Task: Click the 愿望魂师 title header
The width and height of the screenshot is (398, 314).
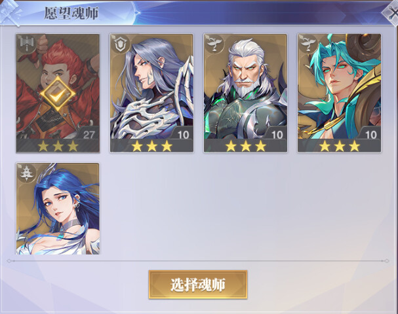Action: pos(71,13)
